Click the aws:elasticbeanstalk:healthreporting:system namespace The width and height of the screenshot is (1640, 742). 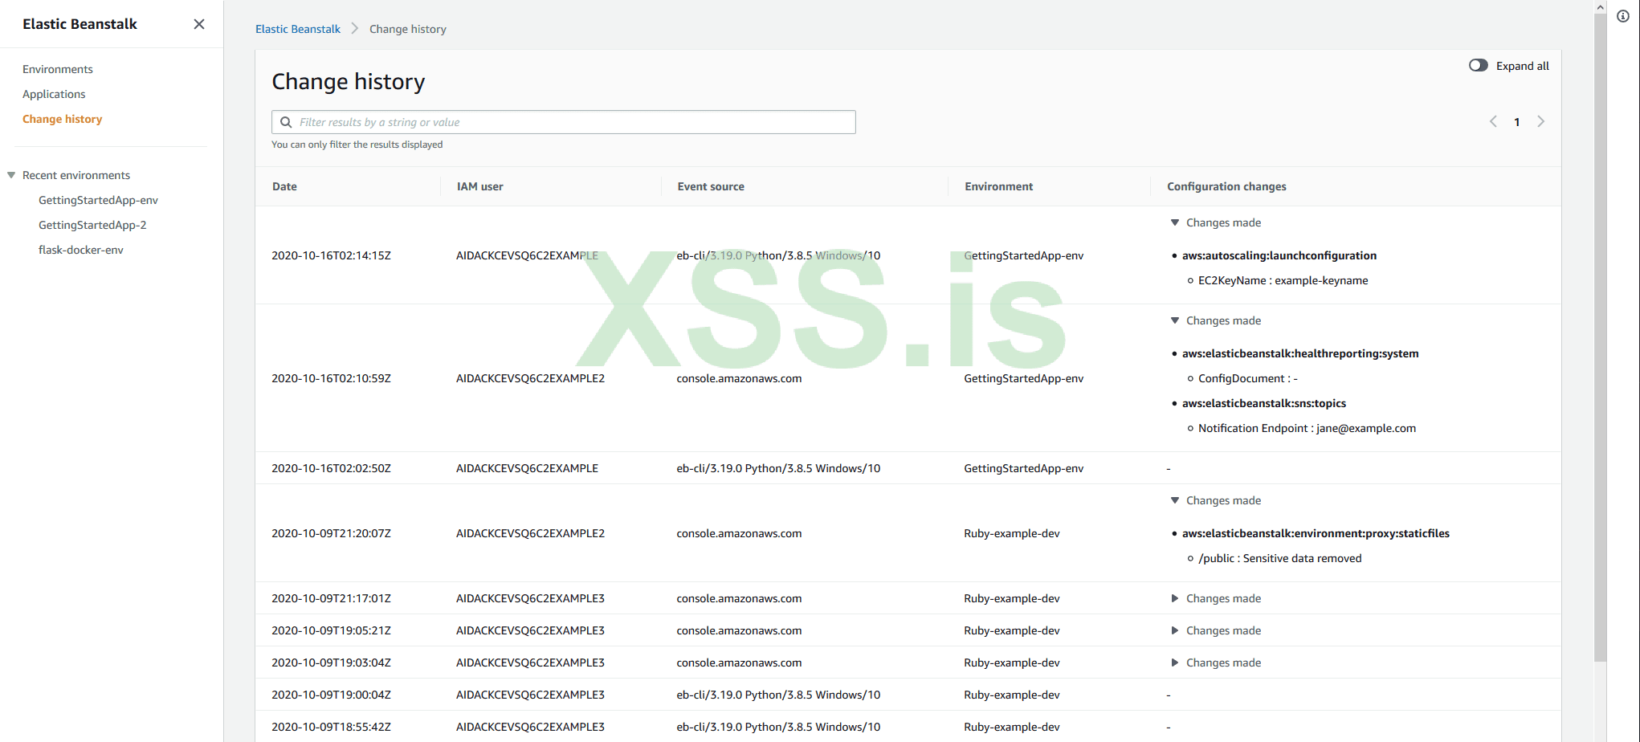coord(1300,353)
